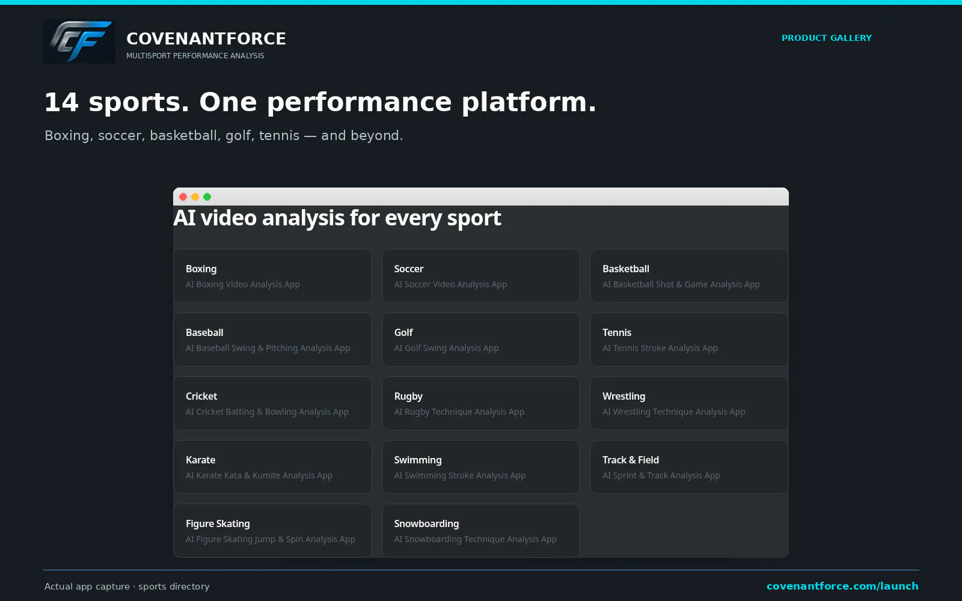The height and width of the screenshot is (601, 962).
Task: Click "Actual app capture · sports directory" caption
Action: click(127, 587)
